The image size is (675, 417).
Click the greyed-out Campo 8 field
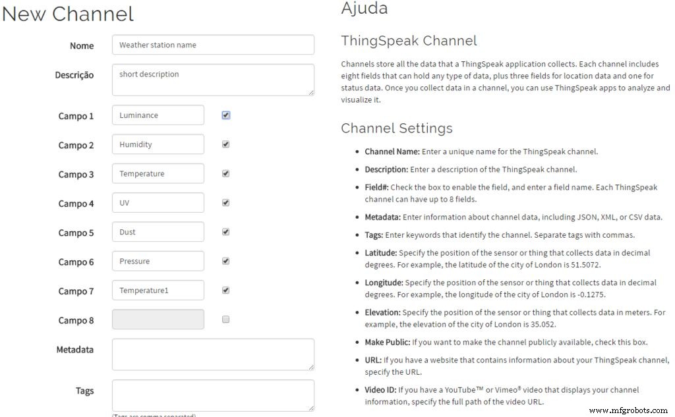158,320
